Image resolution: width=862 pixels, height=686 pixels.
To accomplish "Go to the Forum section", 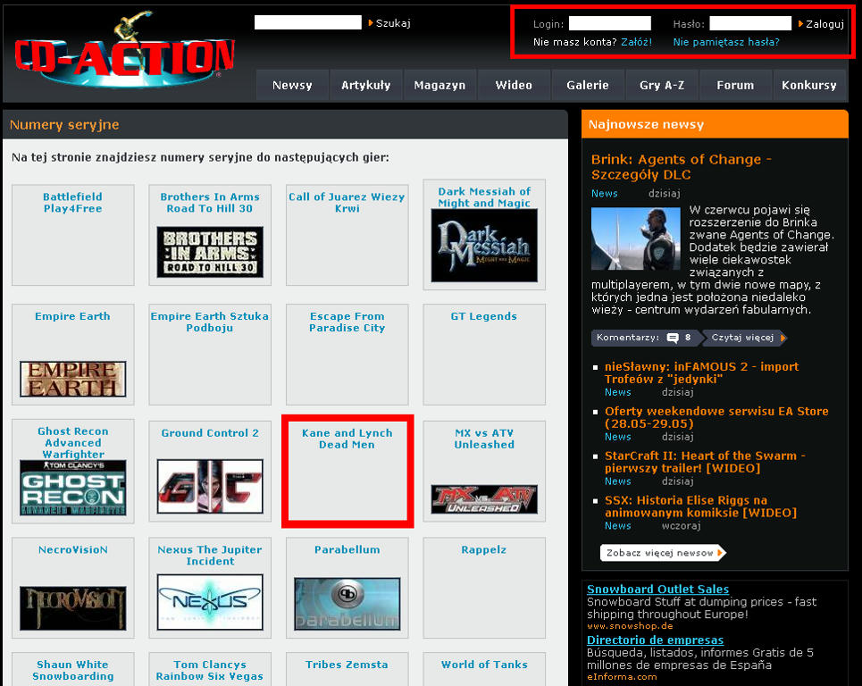I will coord(735,85).
